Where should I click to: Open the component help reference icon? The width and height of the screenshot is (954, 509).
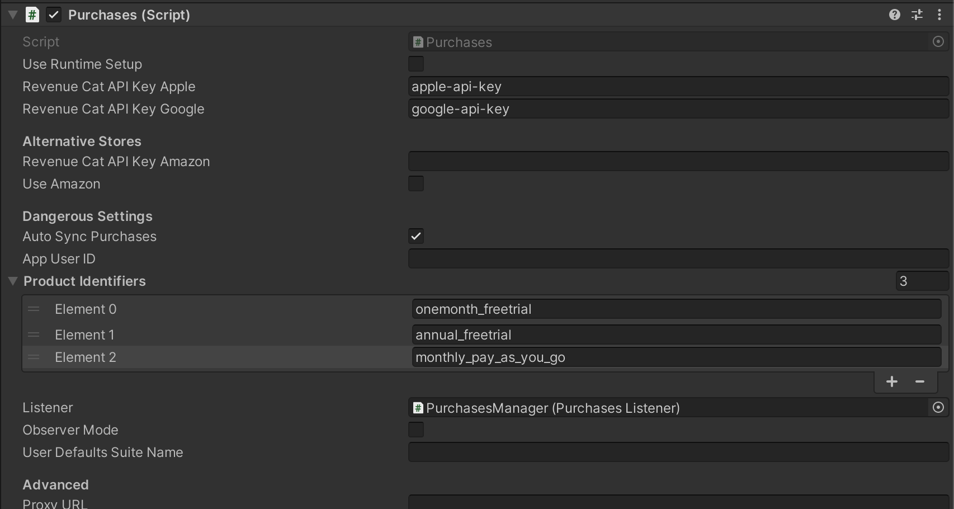[x=894, y=15]
